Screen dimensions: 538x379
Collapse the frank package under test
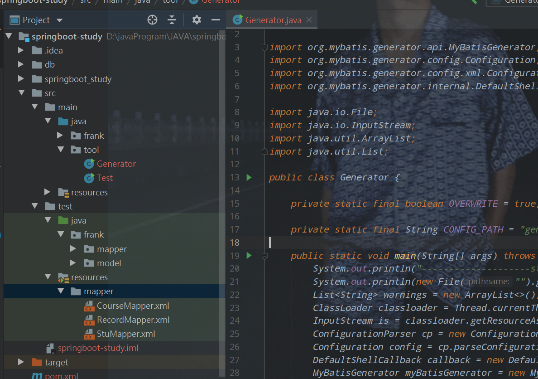coord(61,234)
